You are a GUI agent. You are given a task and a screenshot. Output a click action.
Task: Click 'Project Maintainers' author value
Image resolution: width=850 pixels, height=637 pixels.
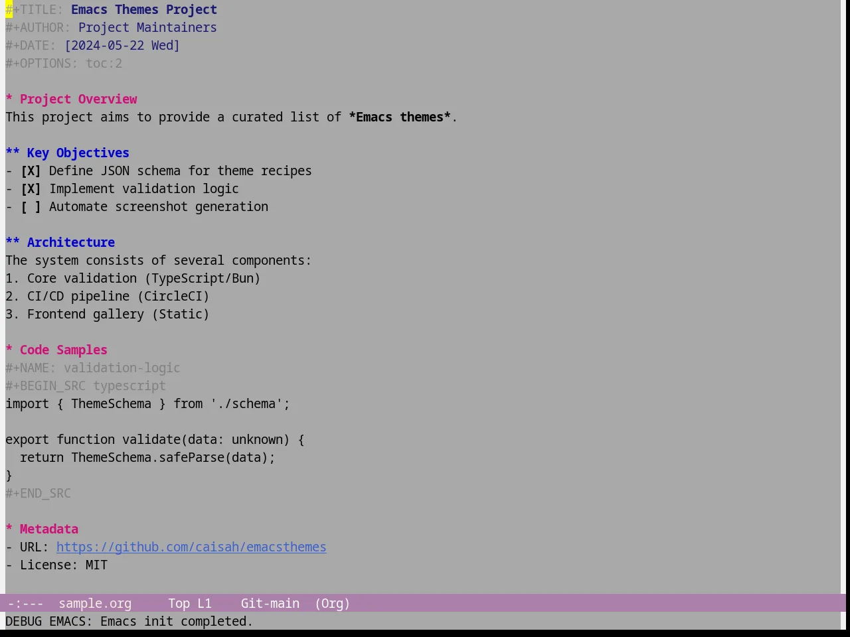(147, 28)
